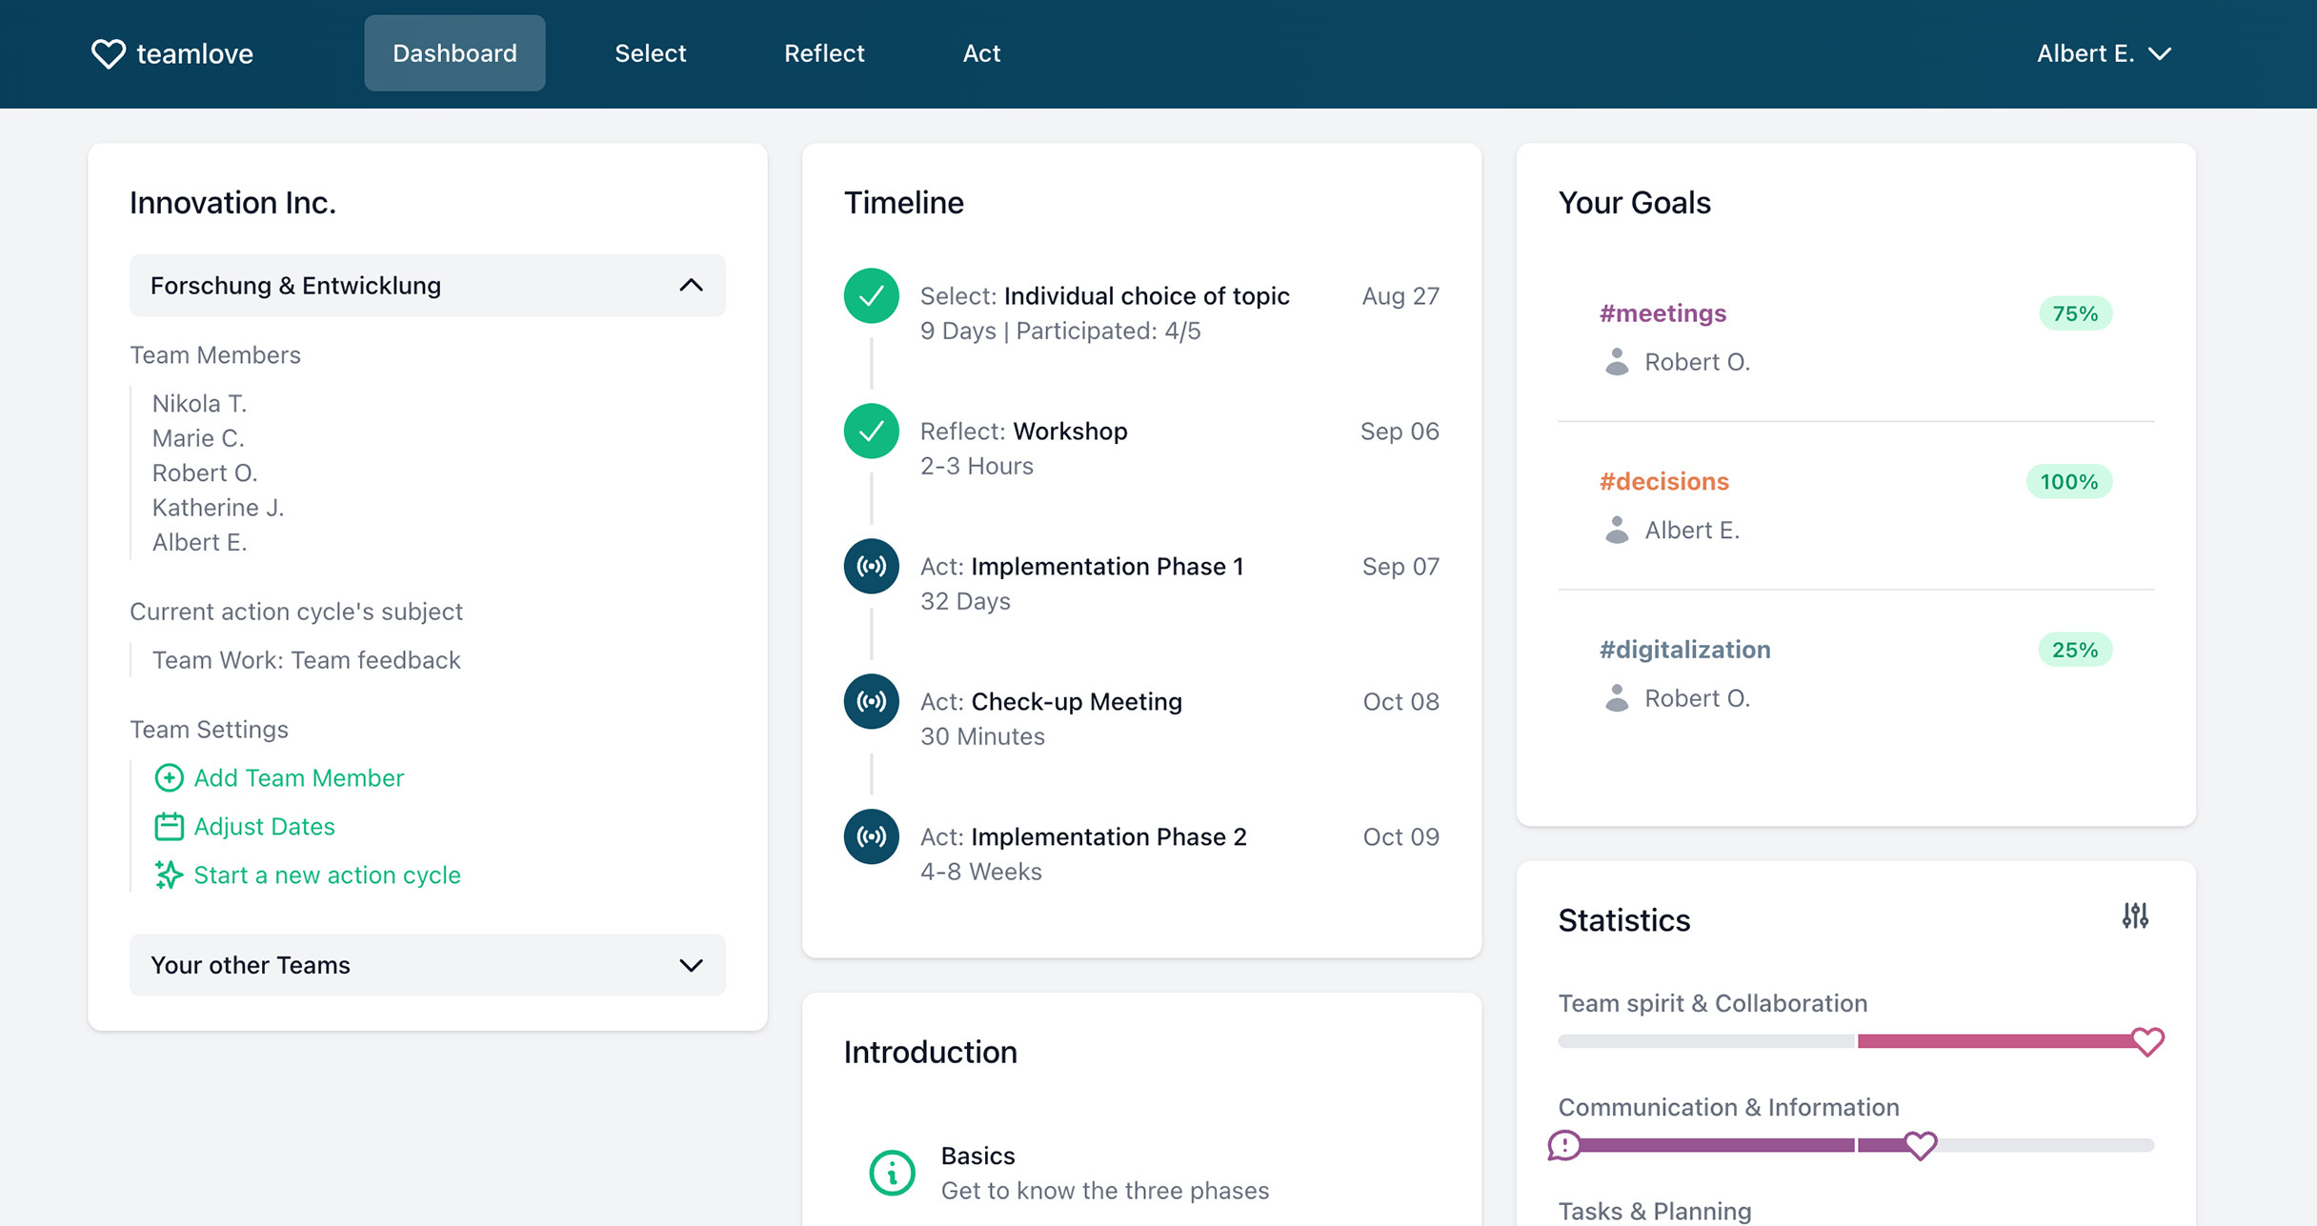
Task: Click Add Team Member
Action: pos(297,777)
